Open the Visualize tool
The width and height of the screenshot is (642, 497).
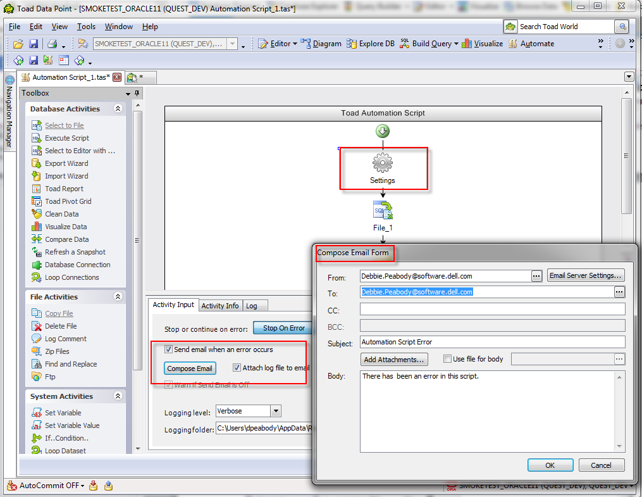(x=483, y=44)
